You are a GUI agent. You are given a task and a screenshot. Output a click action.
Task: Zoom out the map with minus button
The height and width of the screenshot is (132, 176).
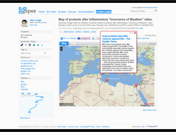tap(61, 48)
